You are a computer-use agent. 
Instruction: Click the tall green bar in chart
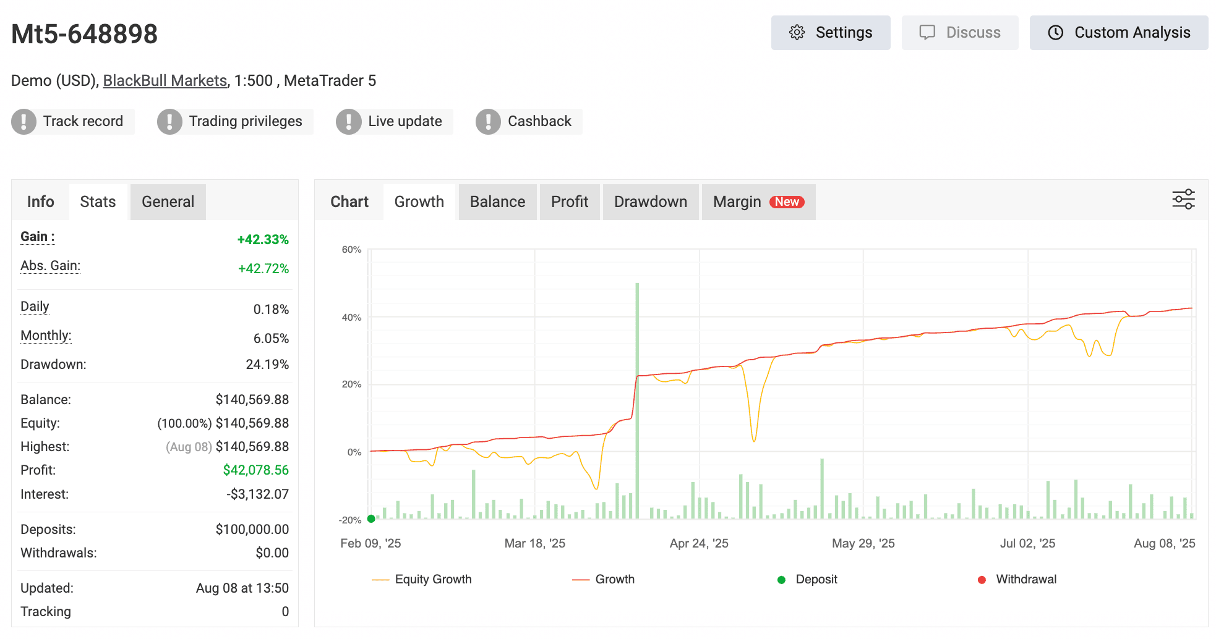(x=637, y=402)
